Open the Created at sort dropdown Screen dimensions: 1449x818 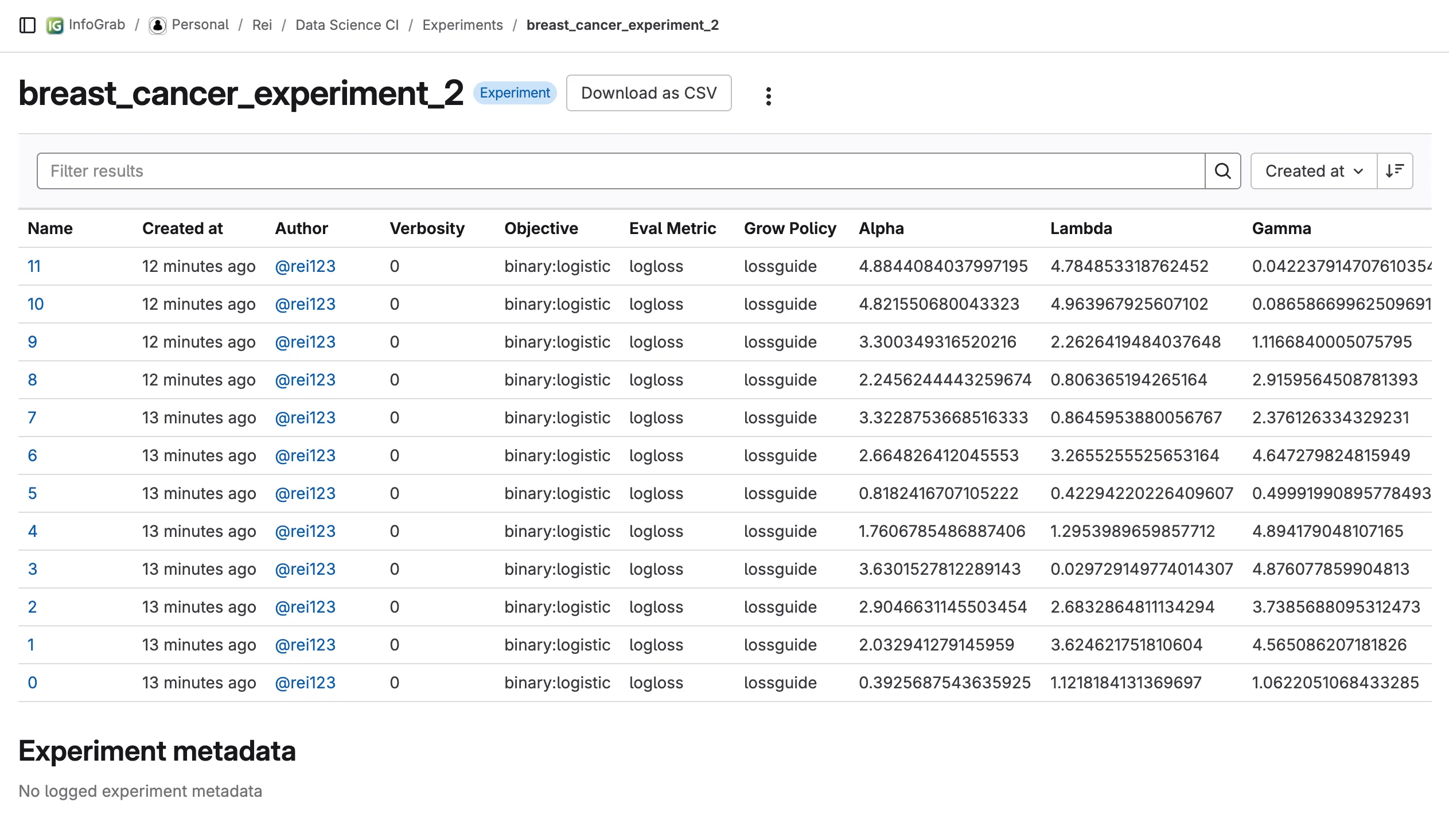1313,170
